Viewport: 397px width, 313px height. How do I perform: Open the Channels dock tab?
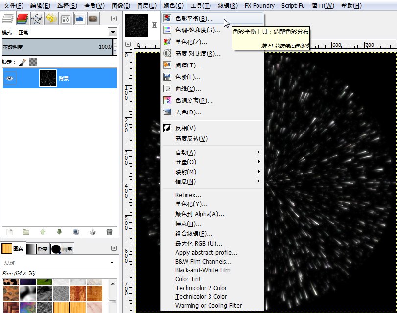pyautogui.click(x=23, y=19)
